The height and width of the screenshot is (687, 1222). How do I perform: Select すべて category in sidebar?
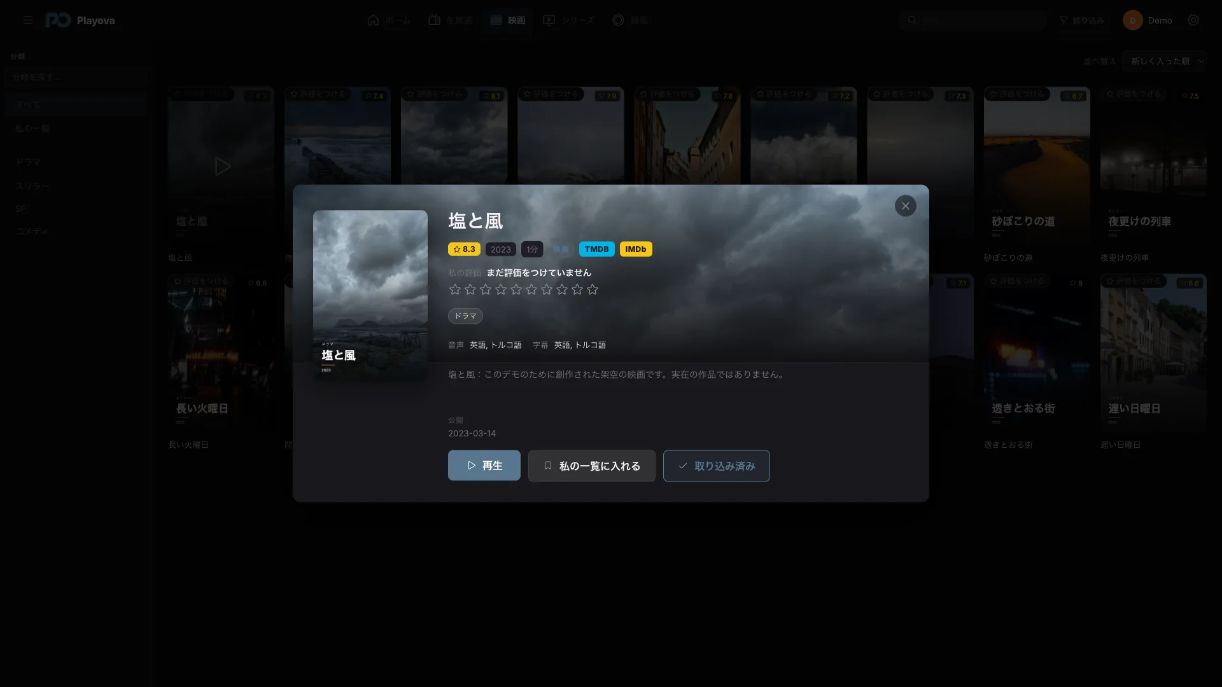[x=76, y=104]
